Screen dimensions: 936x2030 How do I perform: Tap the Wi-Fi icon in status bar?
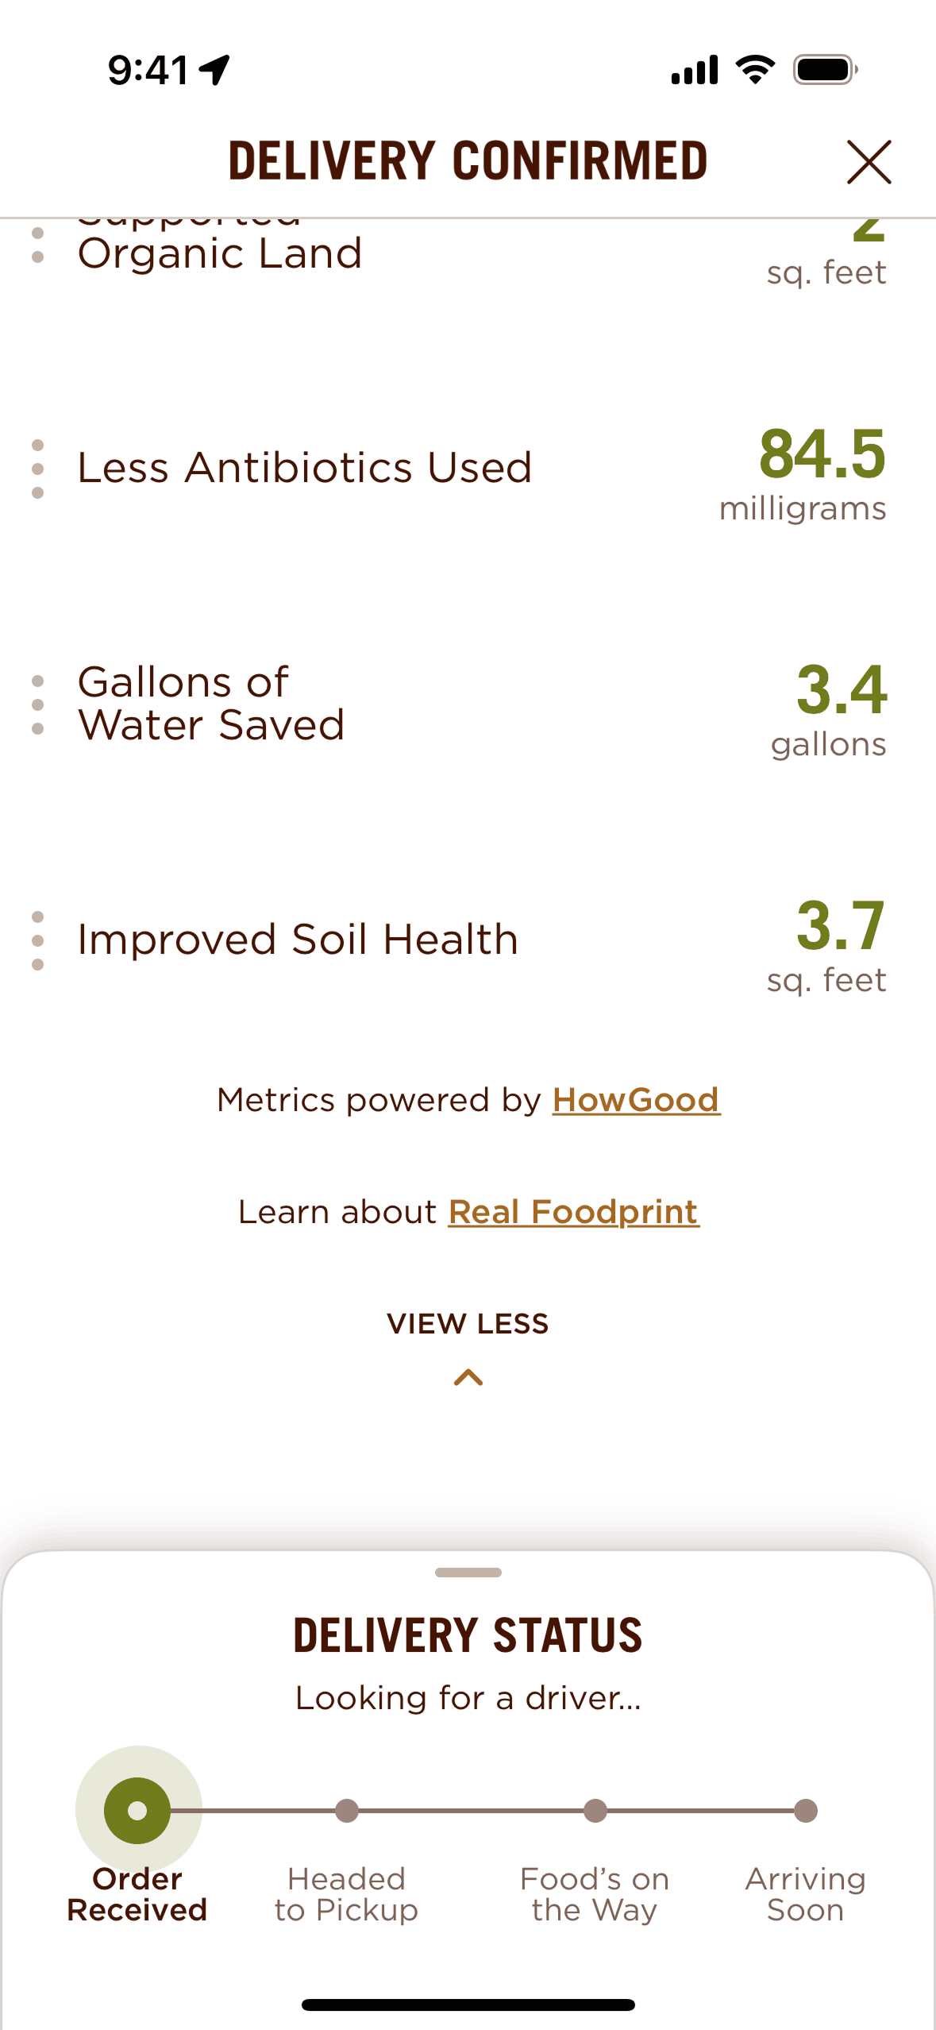coord(756,70)
